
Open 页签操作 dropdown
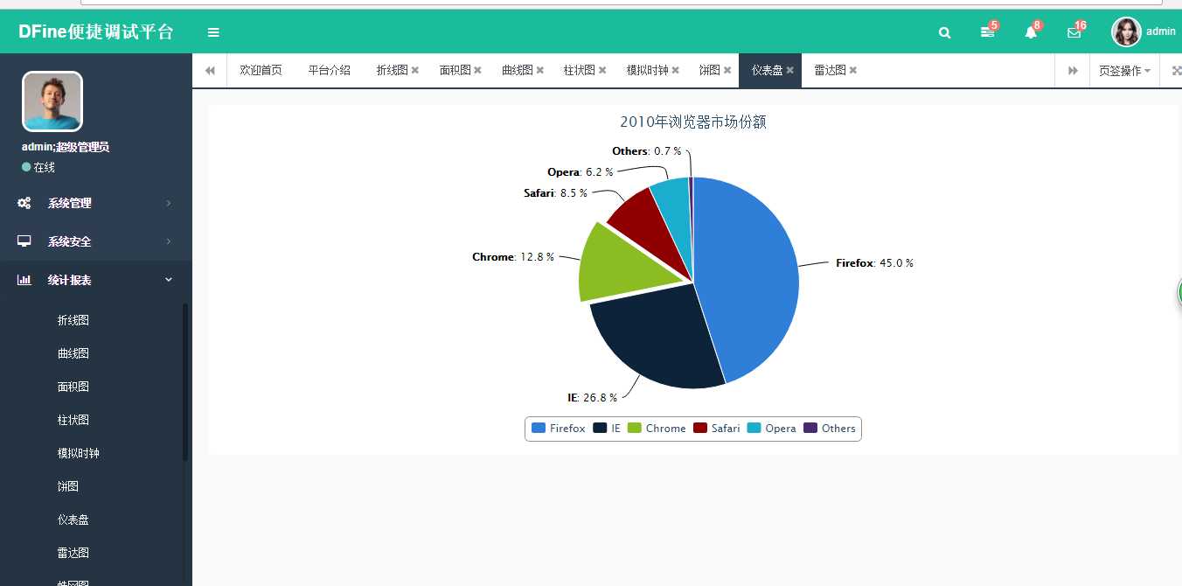(1124, 71)
